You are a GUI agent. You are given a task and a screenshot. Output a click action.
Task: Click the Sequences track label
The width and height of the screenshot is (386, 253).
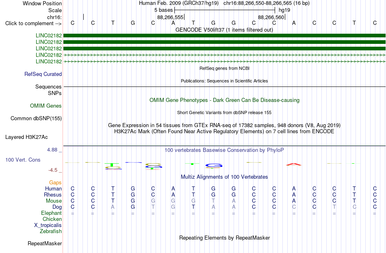pos(48,86)
